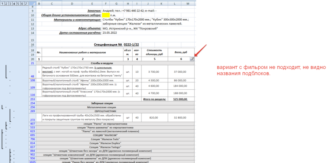Image resolution: width=329 pixels, height=163 pixels.
Task: Show outline level 2
Action: (x=6, y=4)
